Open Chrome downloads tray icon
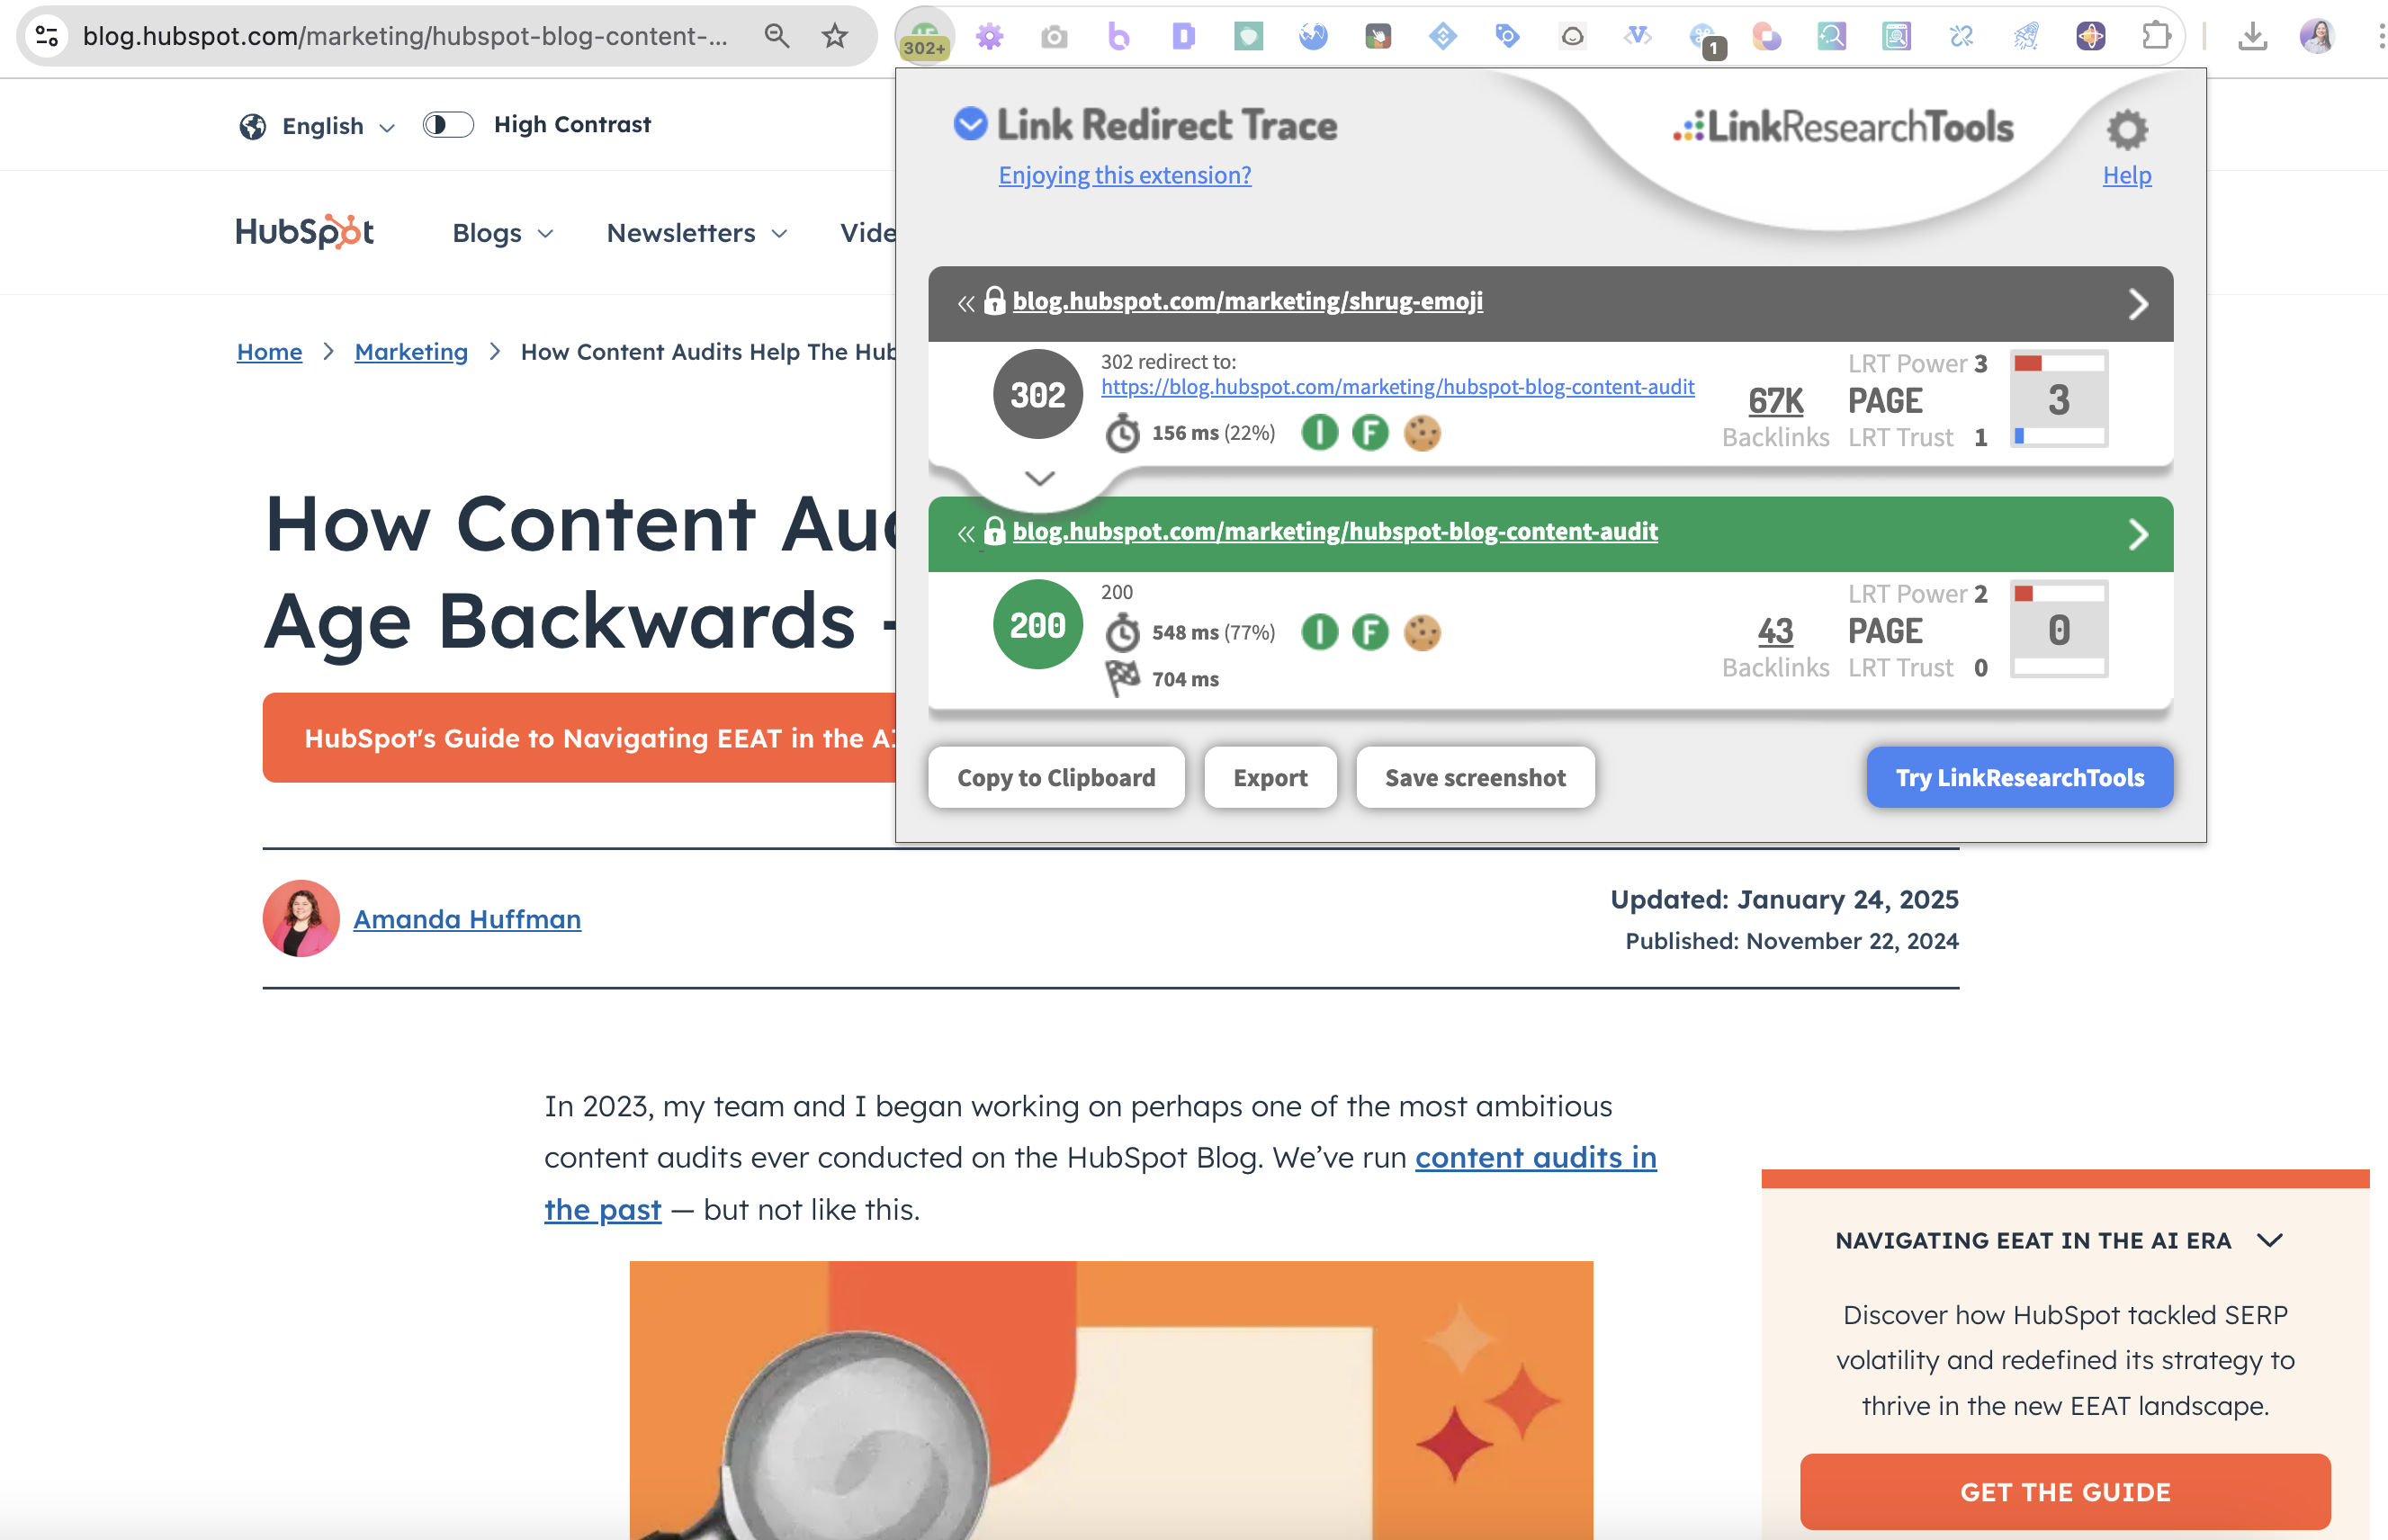 click(2252, 37)
